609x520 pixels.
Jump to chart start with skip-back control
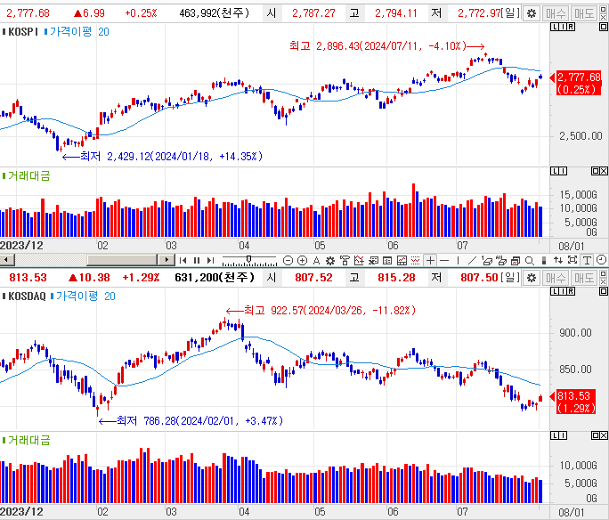[183, 260]
